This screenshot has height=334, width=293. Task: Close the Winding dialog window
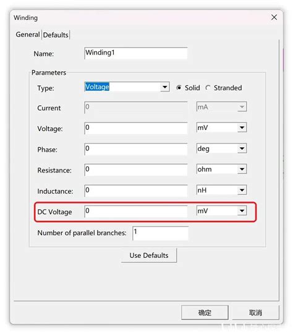click(x=274, y=17)
